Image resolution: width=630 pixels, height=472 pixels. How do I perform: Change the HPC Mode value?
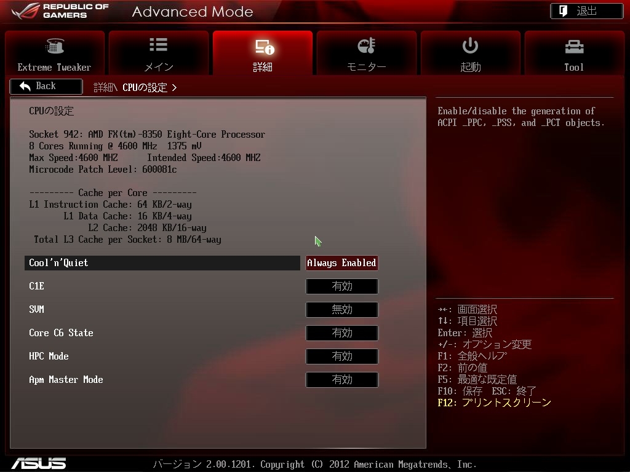(341, 356)
